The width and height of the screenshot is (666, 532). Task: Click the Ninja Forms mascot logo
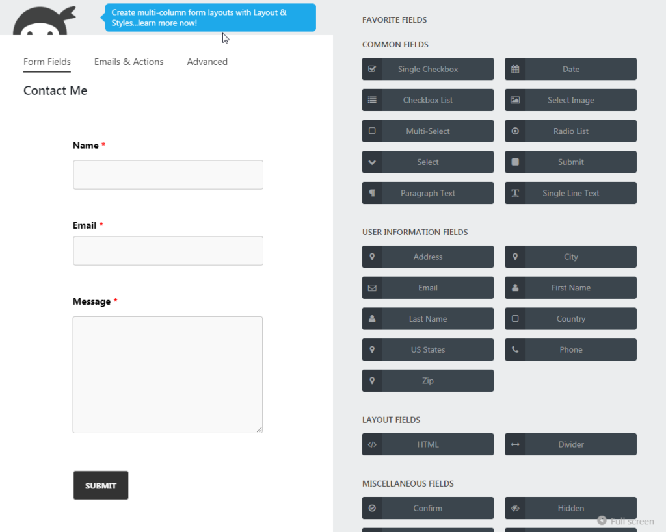click(44, 20)
